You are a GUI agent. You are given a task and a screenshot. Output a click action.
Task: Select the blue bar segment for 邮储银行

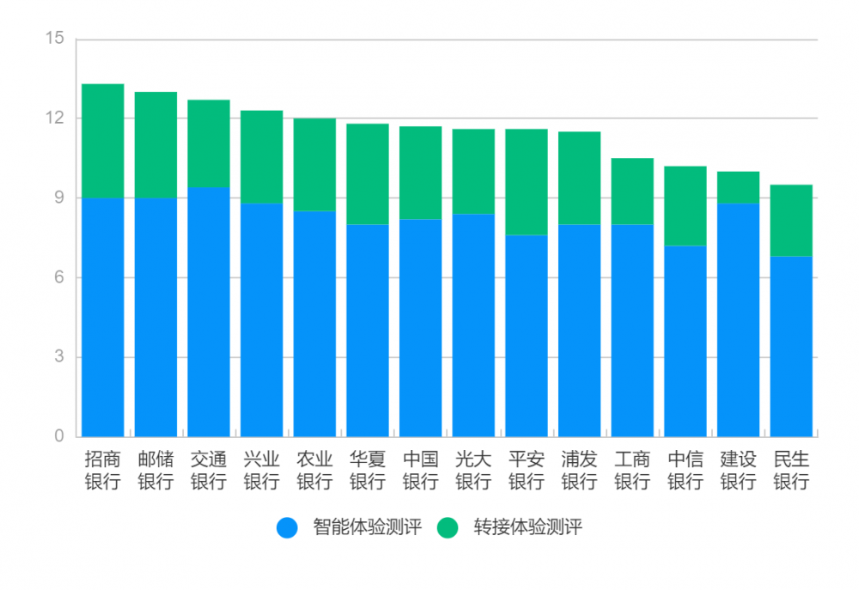point(156,317)
